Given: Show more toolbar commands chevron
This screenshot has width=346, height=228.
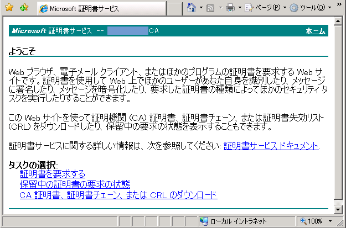Looking at the screenshot, I should (x=339, y=4).
